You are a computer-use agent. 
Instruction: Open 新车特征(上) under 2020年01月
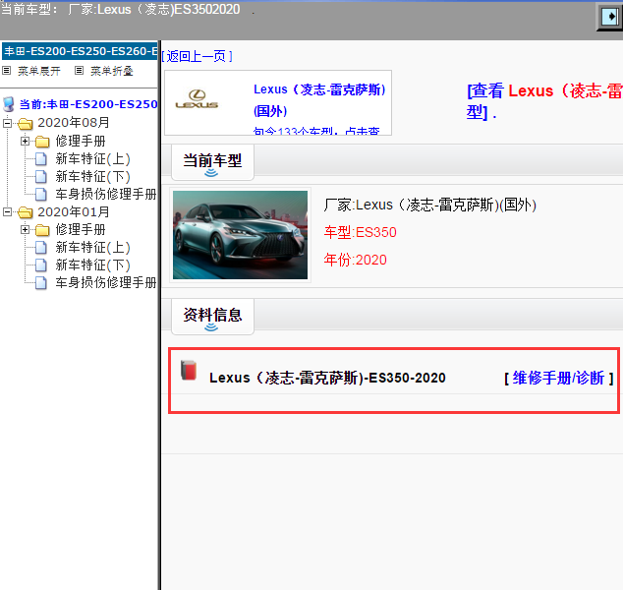93,248
